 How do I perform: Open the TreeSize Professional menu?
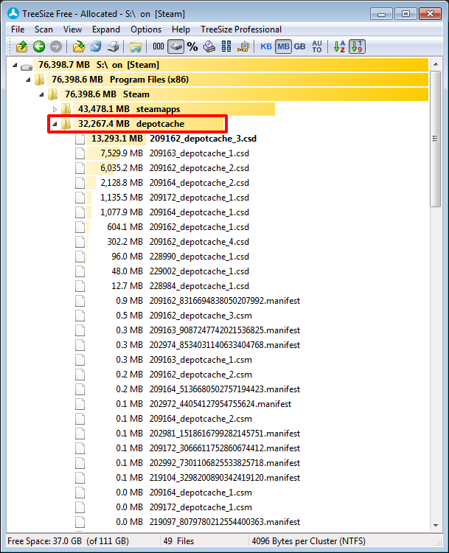click(x=241, y=29)
